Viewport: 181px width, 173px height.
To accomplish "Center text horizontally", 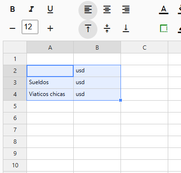I will pos(107,9).
